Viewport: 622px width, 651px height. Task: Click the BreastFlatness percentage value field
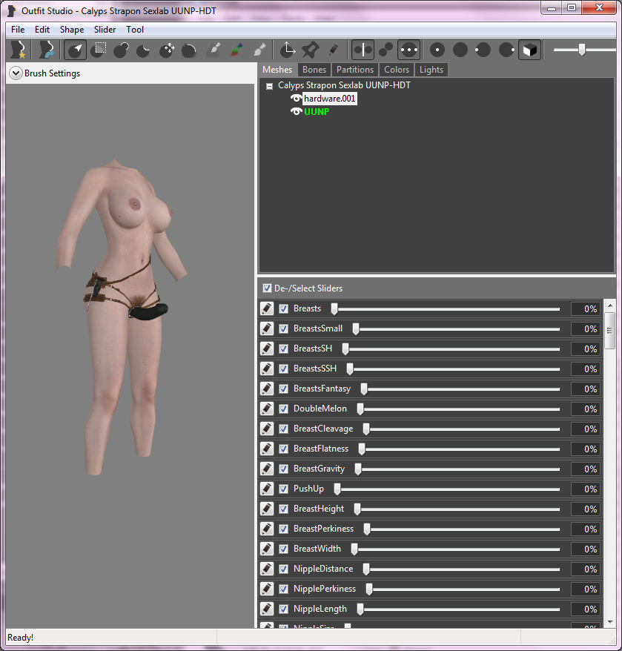pyautogui.click(x=586, y=449)
